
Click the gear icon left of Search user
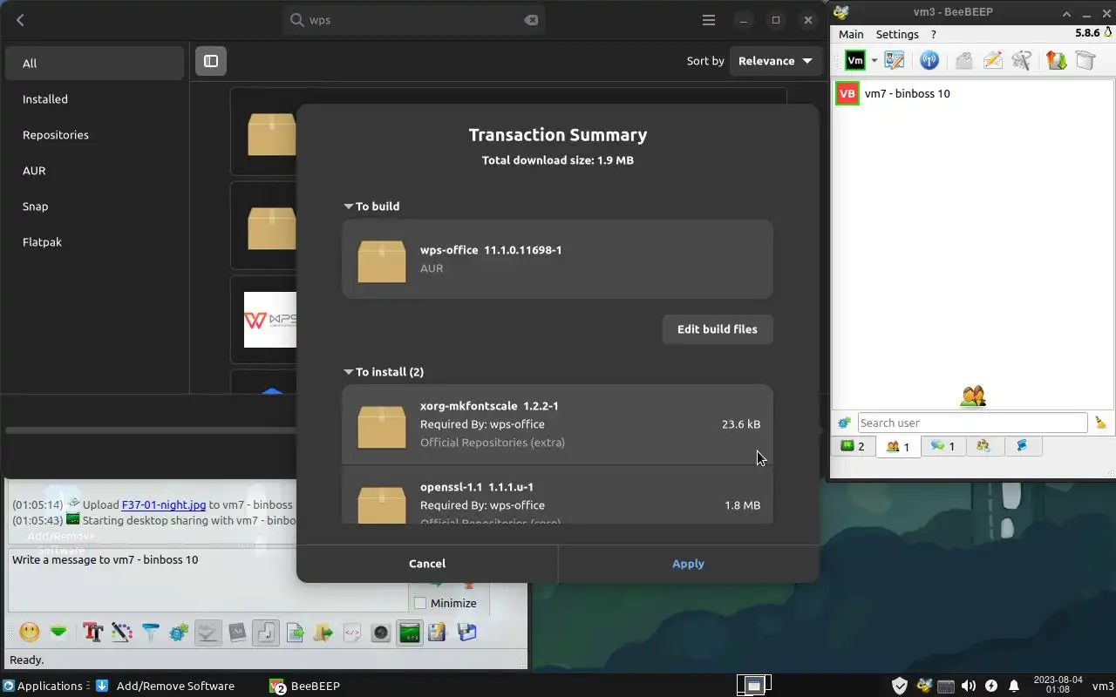[844, 423]
